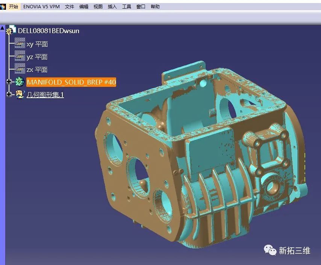Image resolution: width=321 pixels, height=265 pixels.
Task: Select MANIFOLD_SOLID_BREP #40 body
Action: tap(71, 82)
